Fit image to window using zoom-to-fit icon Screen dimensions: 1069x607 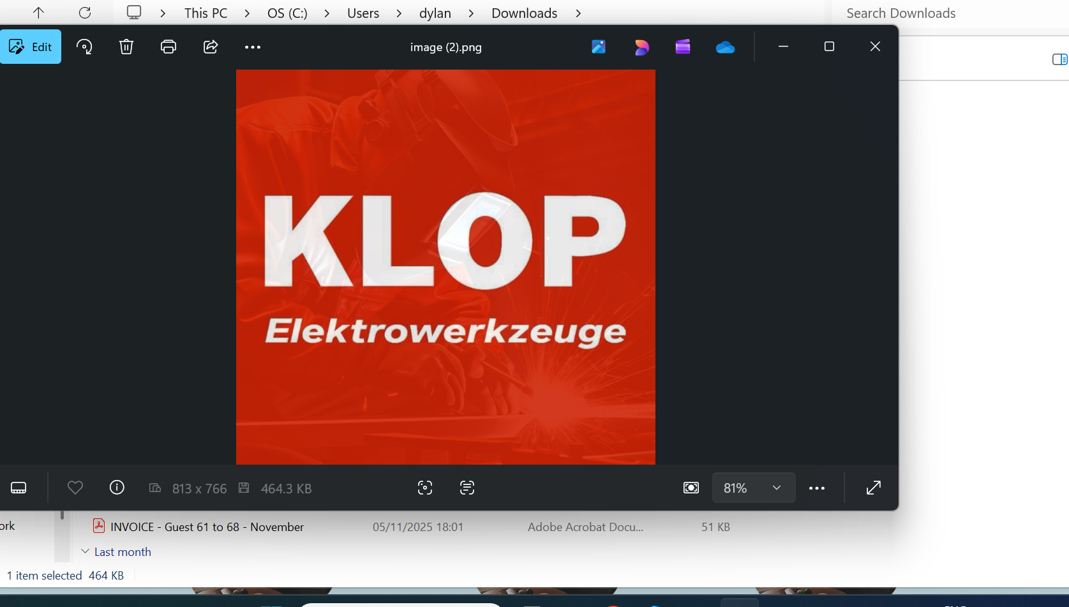click(x=691, y=488)
